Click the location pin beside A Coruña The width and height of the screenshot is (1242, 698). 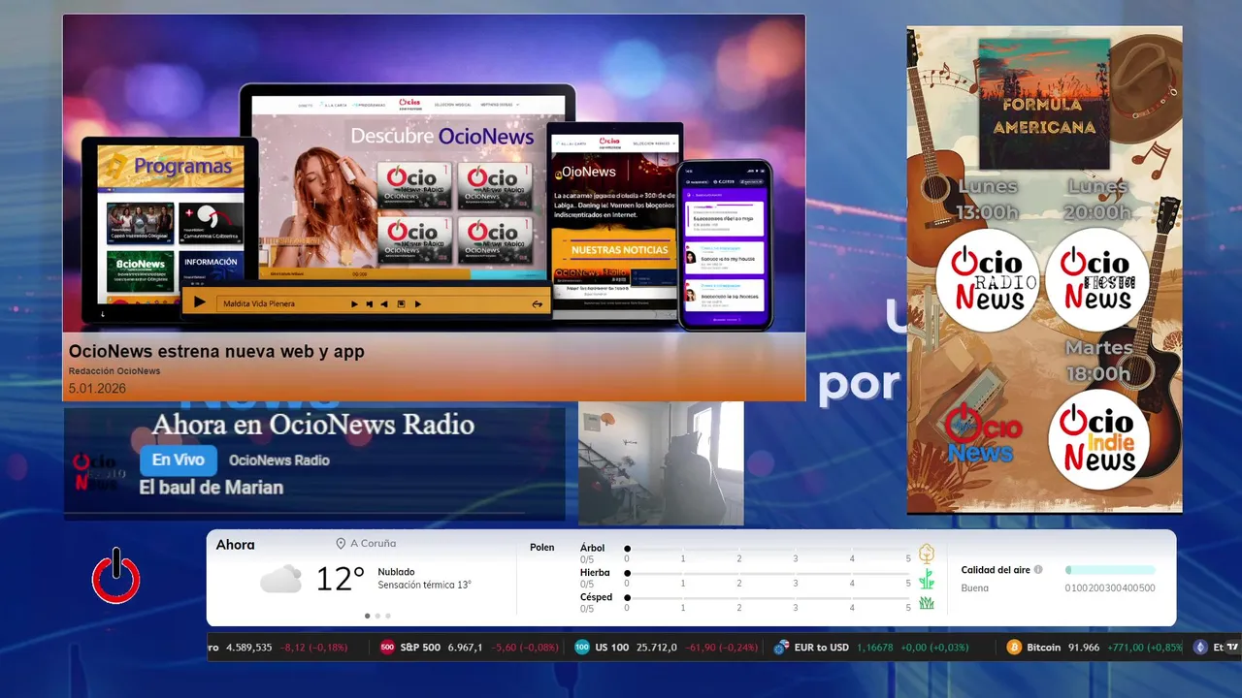click(341, 544)
